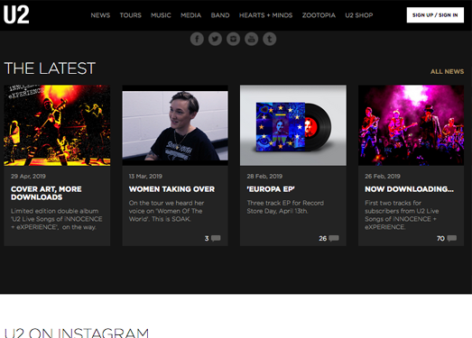Open the 'Europa EP' headline
The height and width of the screenshot is (338, 472).
click(271, 189)
